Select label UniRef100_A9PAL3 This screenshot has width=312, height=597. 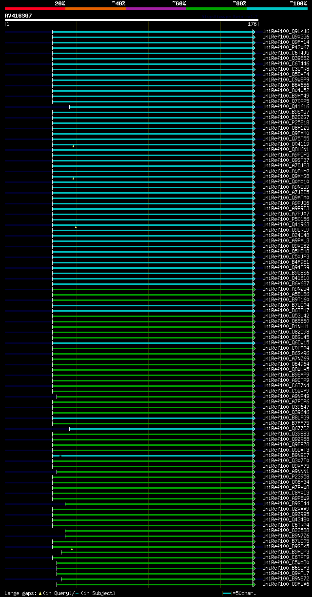pyautogui.click(x=286, y=240)
